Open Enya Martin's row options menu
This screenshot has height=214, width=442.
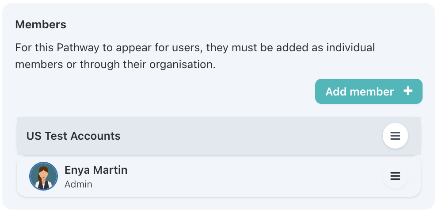click(395, 176)
